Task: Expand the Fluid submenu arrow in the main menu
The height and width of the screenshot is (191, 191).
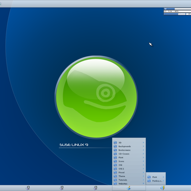Action: tap(143, 158)
